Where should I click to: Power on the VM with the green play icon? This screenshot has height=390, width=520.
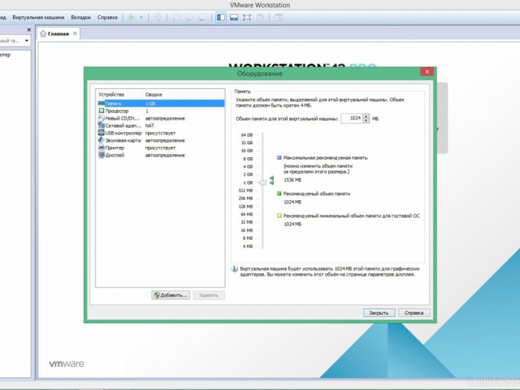pos(132,18)
